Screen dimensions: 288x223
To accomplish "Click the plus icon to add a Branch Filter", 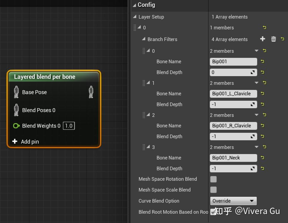I will [263, 39].
